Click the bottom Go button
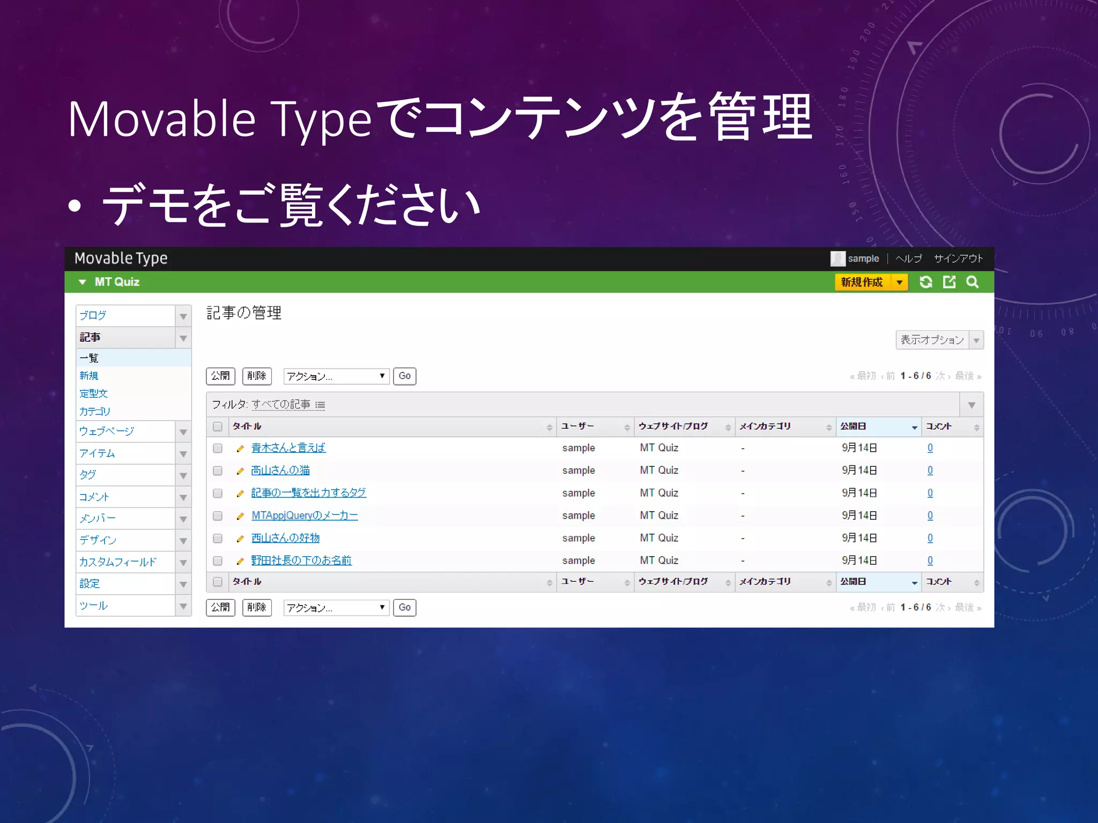The height and width of the screenshot is (823, 1098). [x=405, y=608]
